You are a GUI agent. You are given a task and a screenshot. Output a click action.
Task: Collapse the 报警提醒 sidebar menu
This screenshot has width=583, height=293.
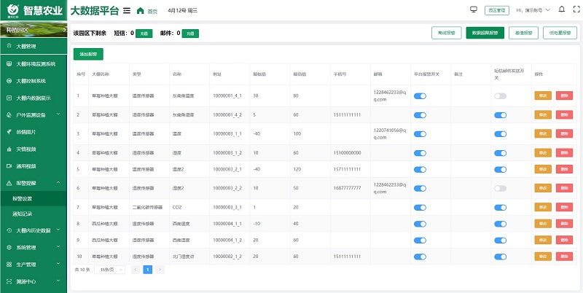pos(33,183)
